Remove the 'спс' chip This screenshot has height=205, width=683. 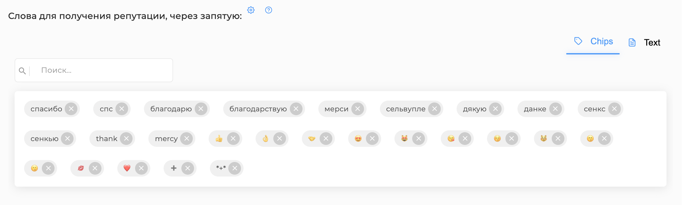(x=122, y=109)
